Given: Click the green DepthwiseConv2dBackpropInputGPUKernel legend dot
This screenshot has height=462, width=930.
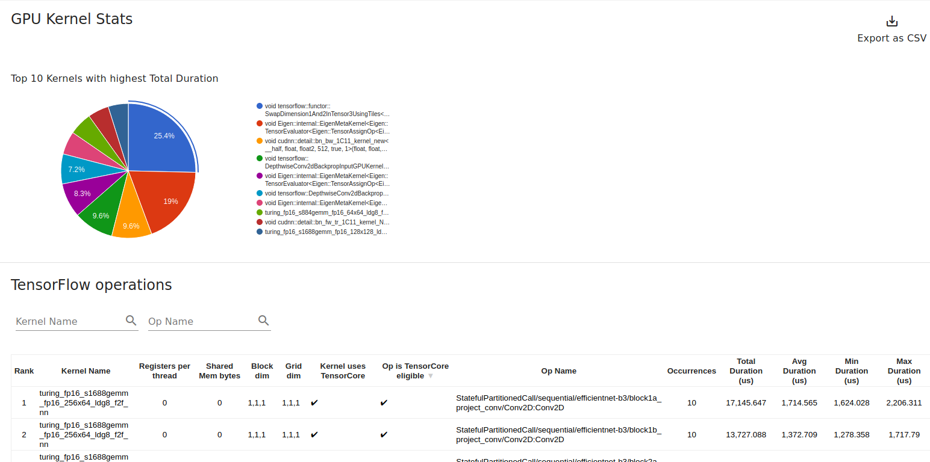Looking at the screenshot, I should (260, 158).
